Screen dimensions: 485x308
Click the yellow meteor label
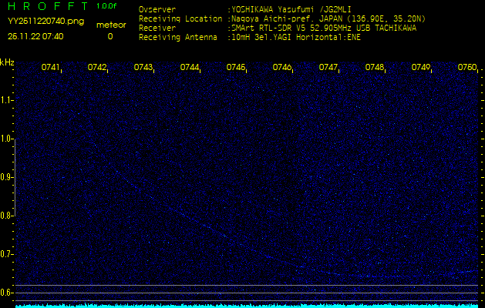pyautogui.click(x=109, y=25)
